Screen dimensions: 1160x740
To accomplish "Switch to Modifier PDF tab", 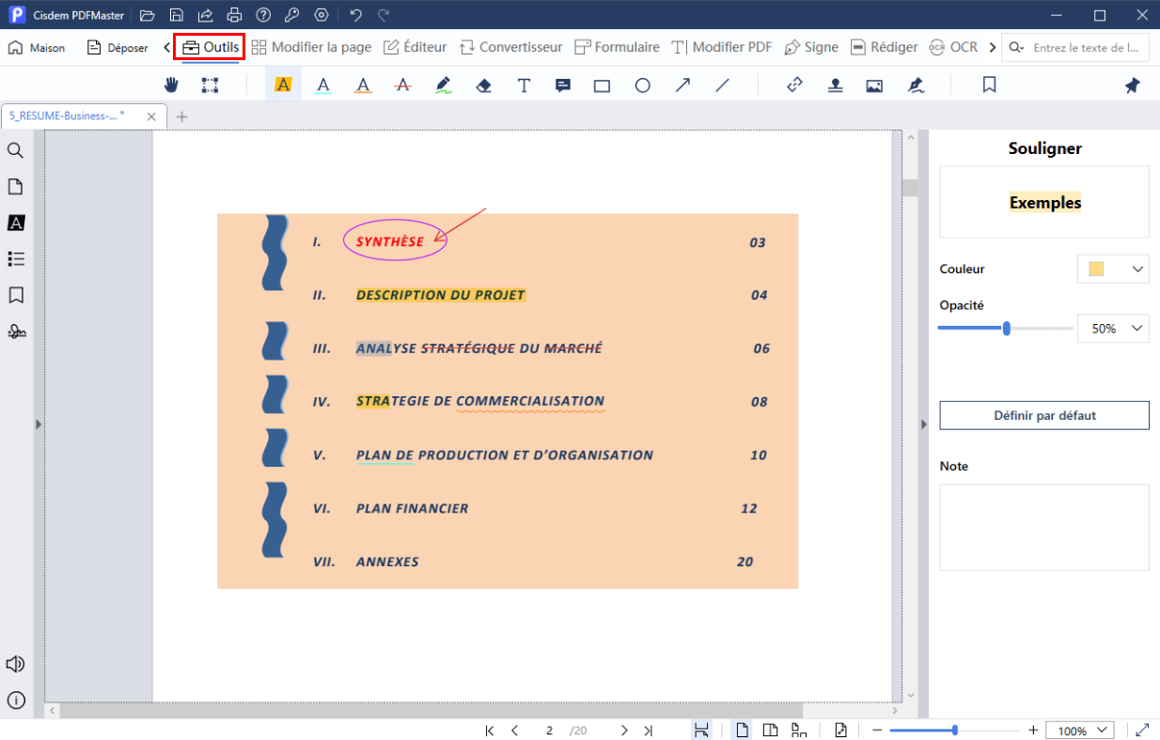I will pyautogui.click(x=722, y=47).
